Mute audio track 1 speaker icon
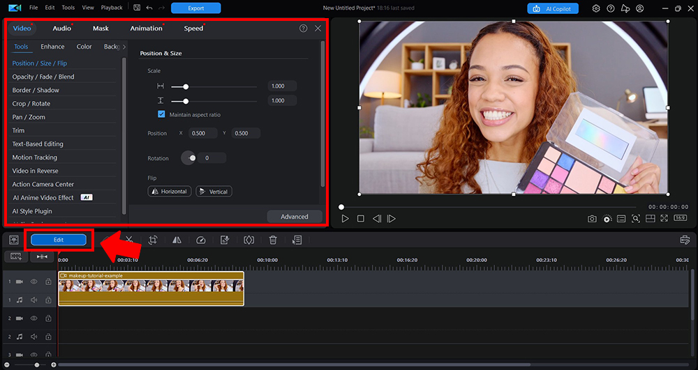Image resolution: width=698 pixels, height=370 pixels. tap(34, 300)
